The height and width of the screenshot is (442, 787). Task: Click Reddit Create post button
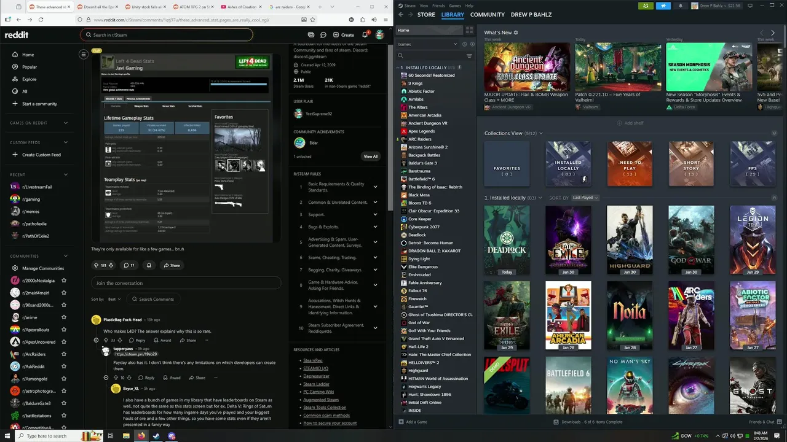coord(344,35)
